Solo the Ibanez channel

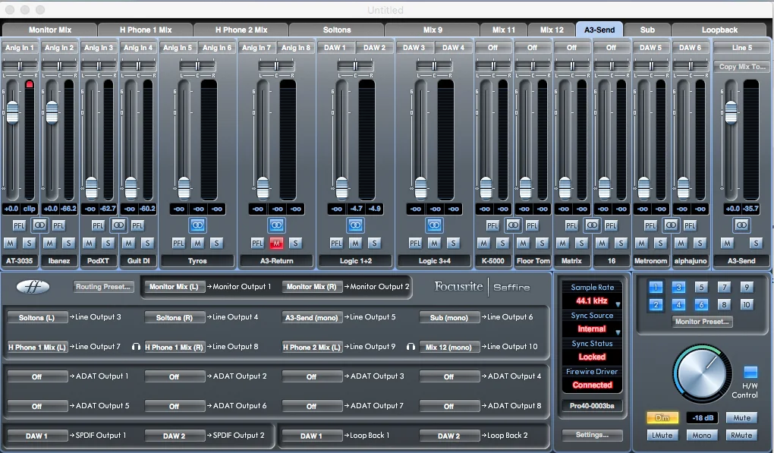coord(68,243)
